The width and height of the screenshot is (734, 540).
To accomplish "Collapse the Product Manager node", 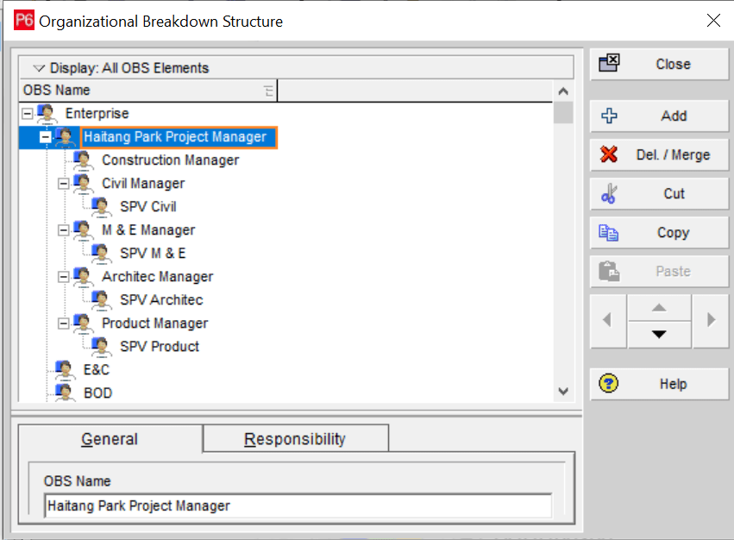I will pos(63,323).
